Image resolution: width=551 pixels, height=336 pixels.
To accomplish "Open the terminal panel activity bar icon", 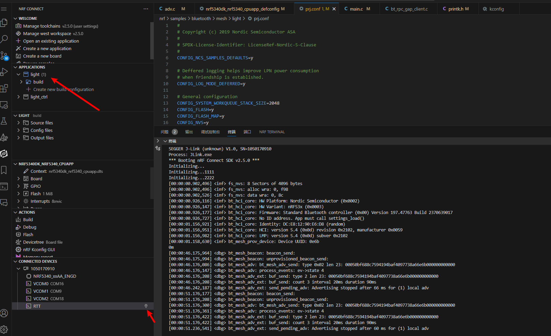I will (4, 186).
